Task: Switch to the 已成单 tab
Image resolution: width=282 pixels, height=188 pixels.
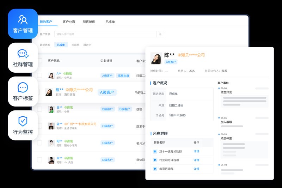Action: [110, 22]
